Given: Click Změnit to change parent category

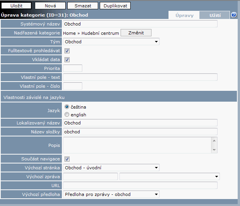Looking at the screenshot, I should coord(136,33).
